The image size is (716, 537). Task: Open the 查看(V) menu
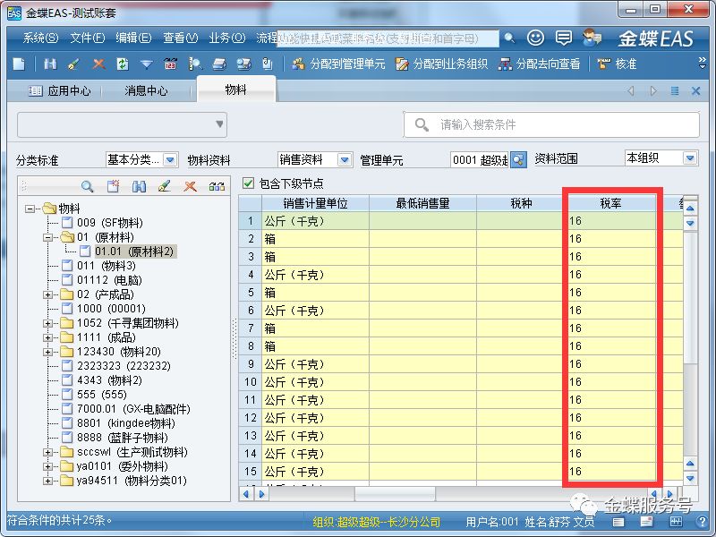coord(181,38)
